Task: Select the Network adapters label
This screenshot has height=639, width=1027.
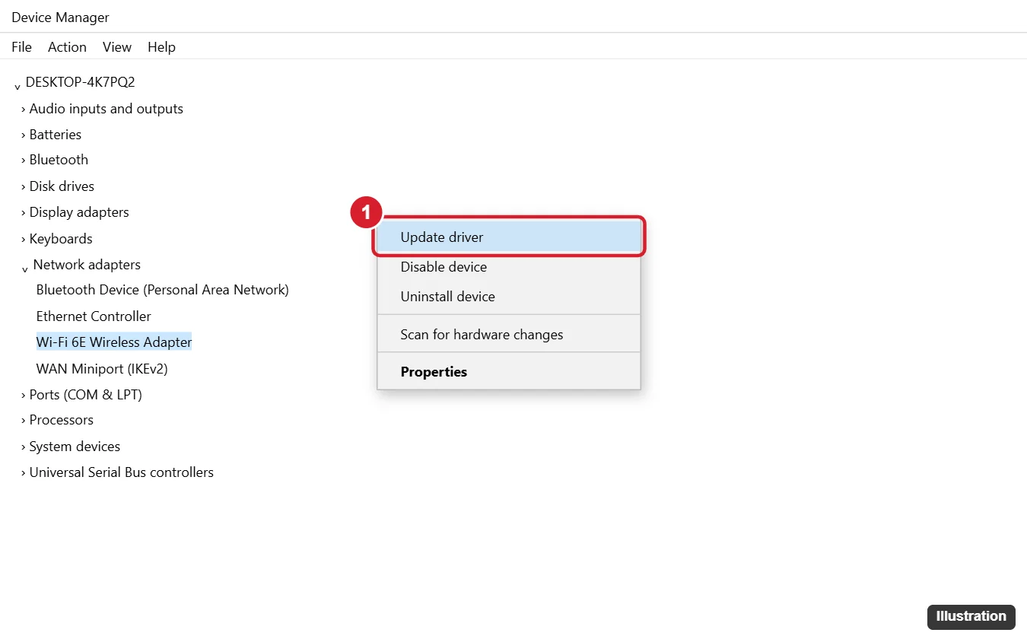Action: point(87,265)
